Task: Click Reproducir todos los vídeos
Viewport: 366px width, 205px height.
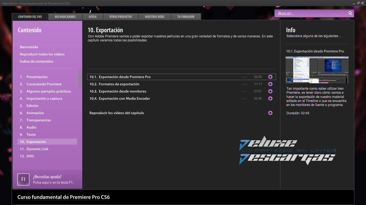Action: (x=42, y=54)
